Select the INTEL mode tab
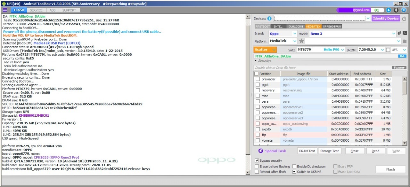Viewport: 410px width, 187px height. pyautogui.click(x=278, y=27)
